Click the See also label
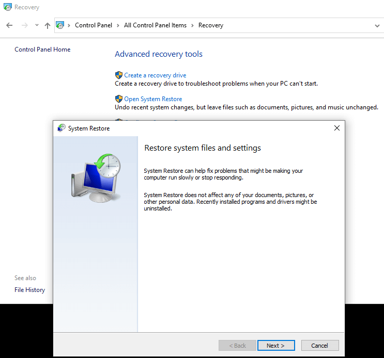384x358 pixels. click(25, 278)
